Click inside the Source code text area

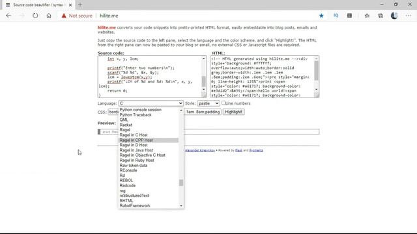click(150, 77)
